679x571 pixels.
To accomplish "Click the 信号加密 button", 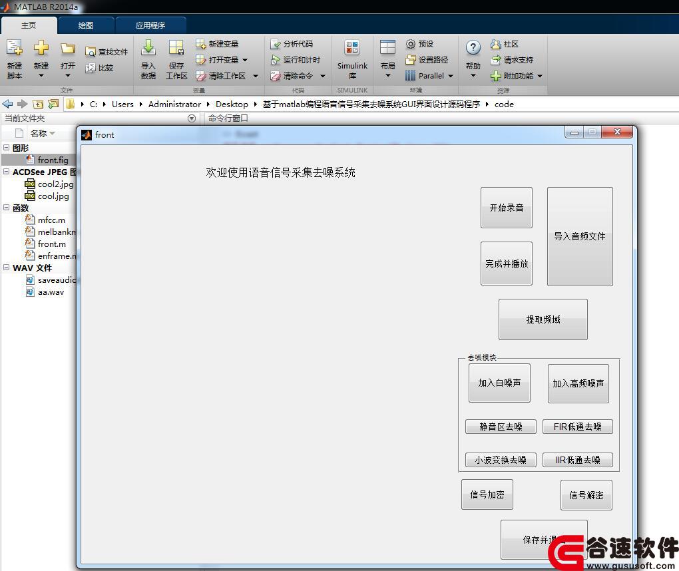I will 487,494.
